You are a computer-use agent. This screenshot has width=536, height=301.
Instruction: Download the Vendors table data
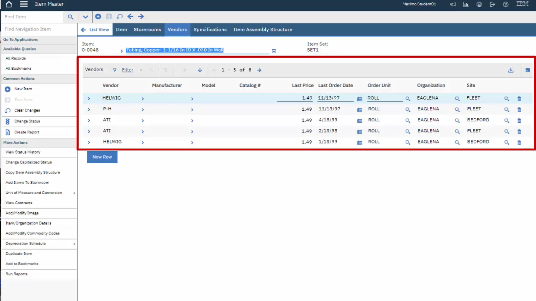pos(511,70)
